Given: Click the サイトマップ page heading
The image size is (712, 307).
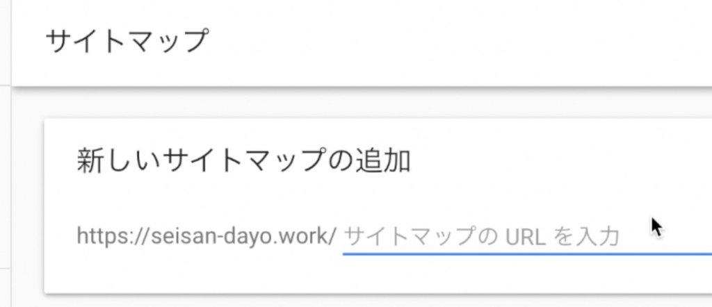Looking at the screenshot, I should click(x=126, y=42).
